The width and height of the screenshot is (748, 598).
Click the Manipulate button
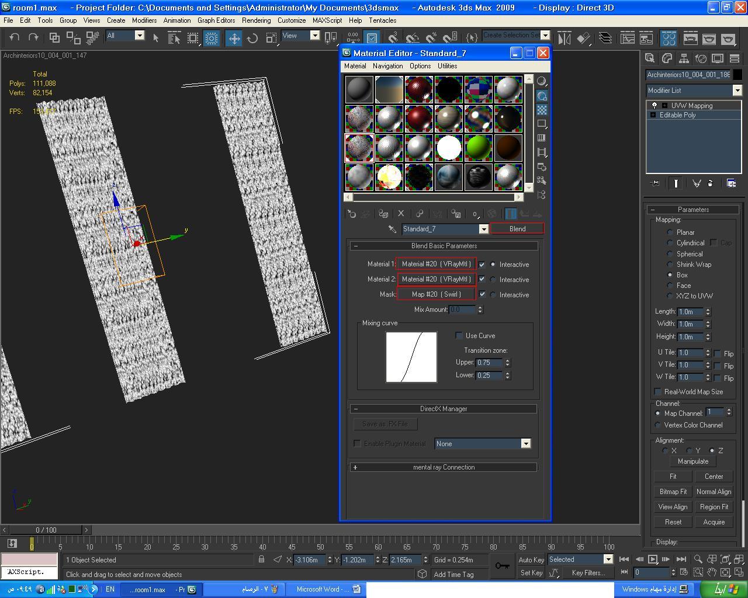[693, 461]
